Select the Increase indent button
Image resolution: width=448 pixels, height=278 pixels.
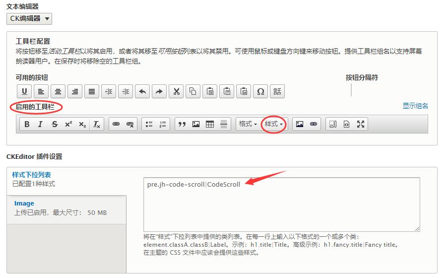pyautogui.click(x=126, y=91)
